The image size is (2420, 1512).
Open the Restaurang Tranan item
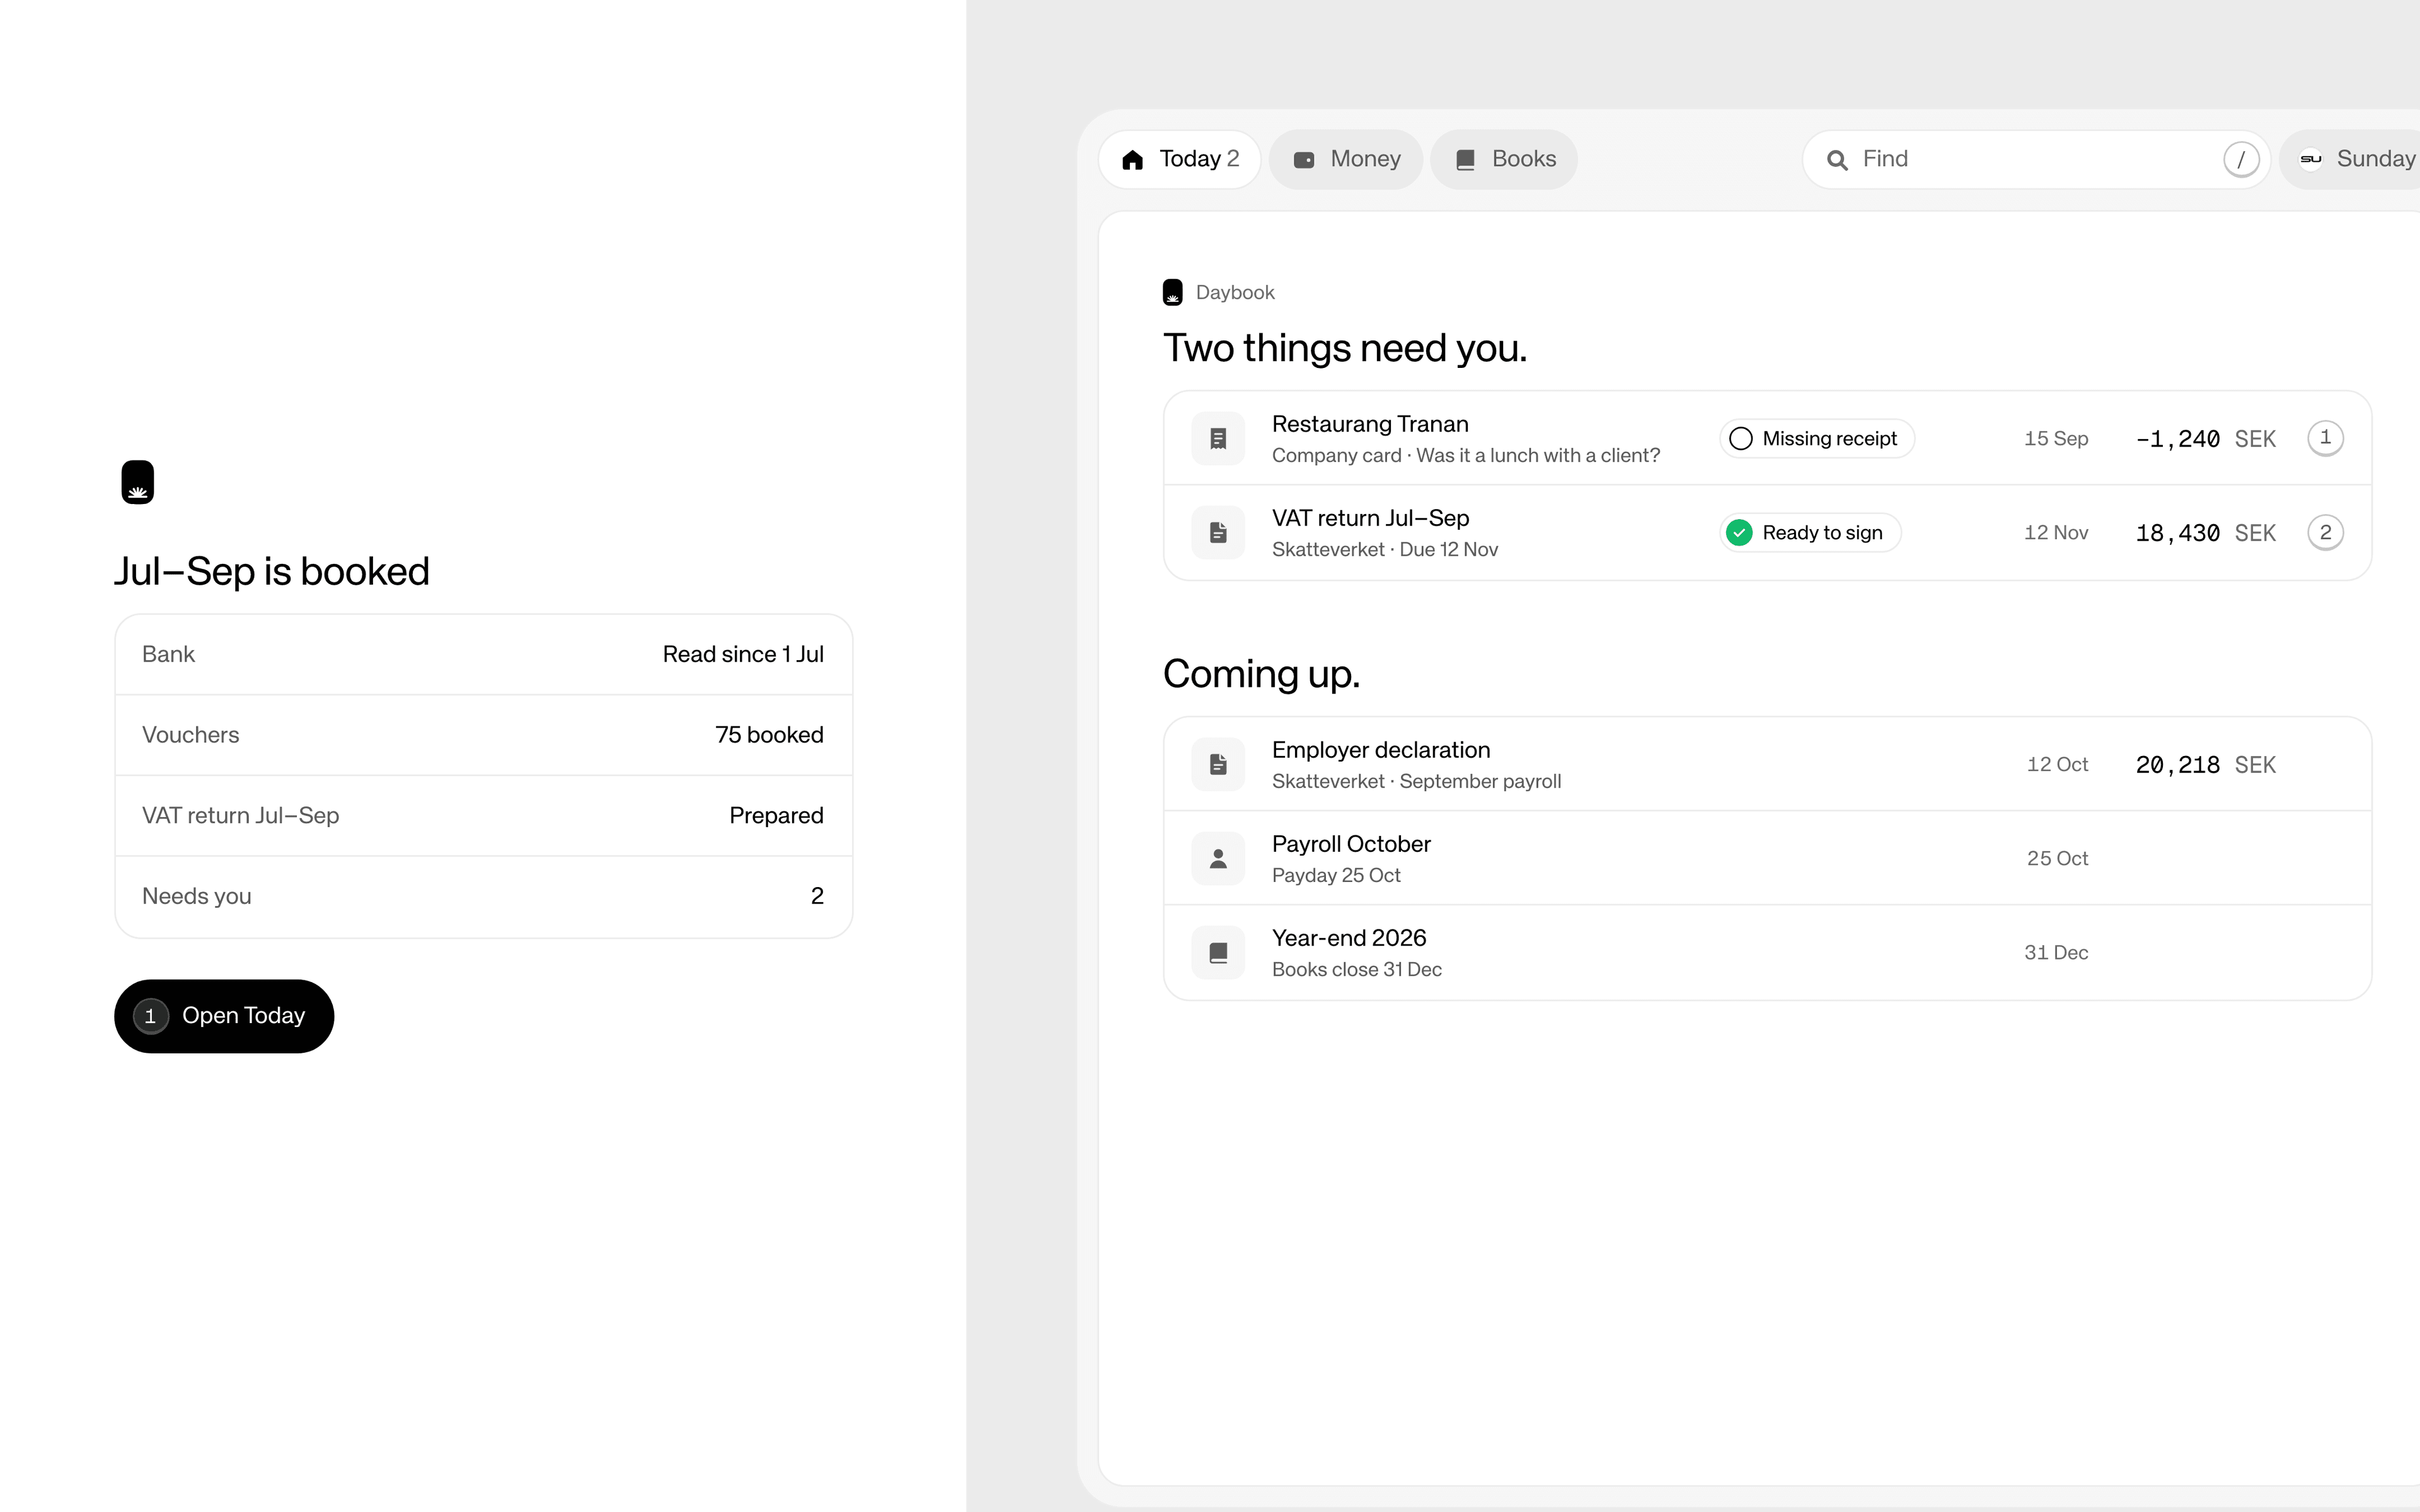pyautogui.click(x=1768, y=438)
